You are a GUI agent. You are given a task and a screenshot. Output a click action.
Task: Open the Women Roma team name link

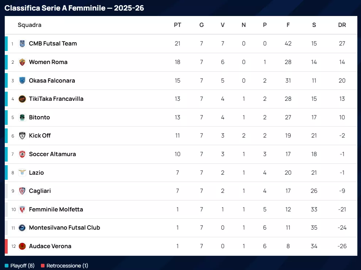pos(48,62)
